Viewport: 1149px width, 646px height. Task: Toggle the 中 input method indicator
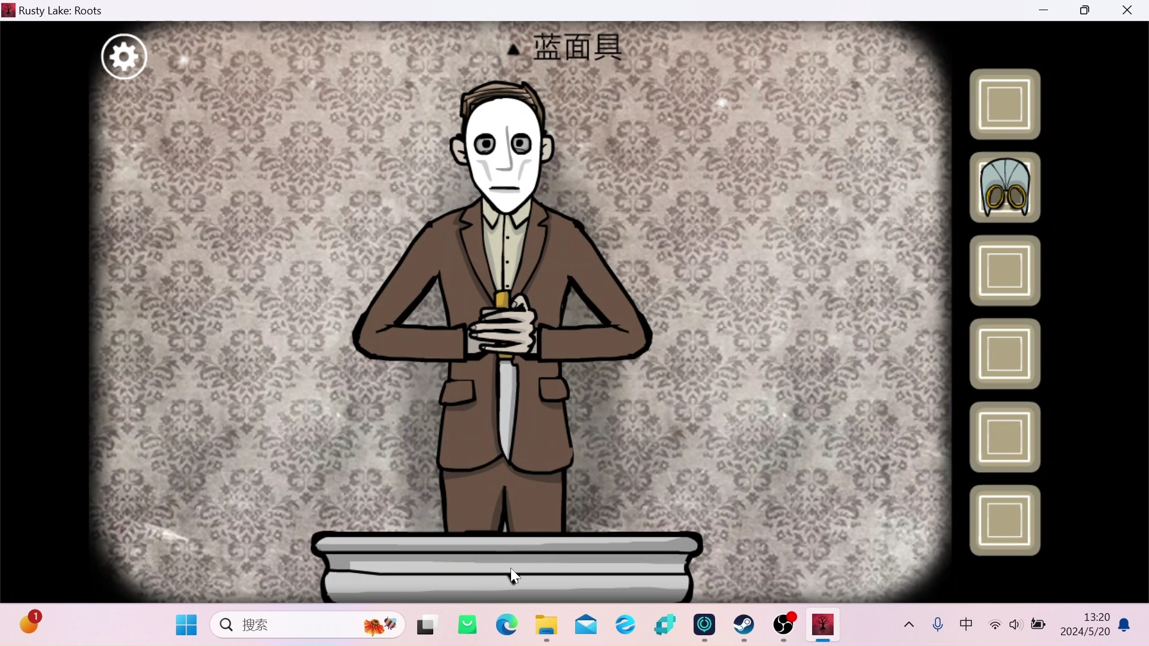click(966, 624)
